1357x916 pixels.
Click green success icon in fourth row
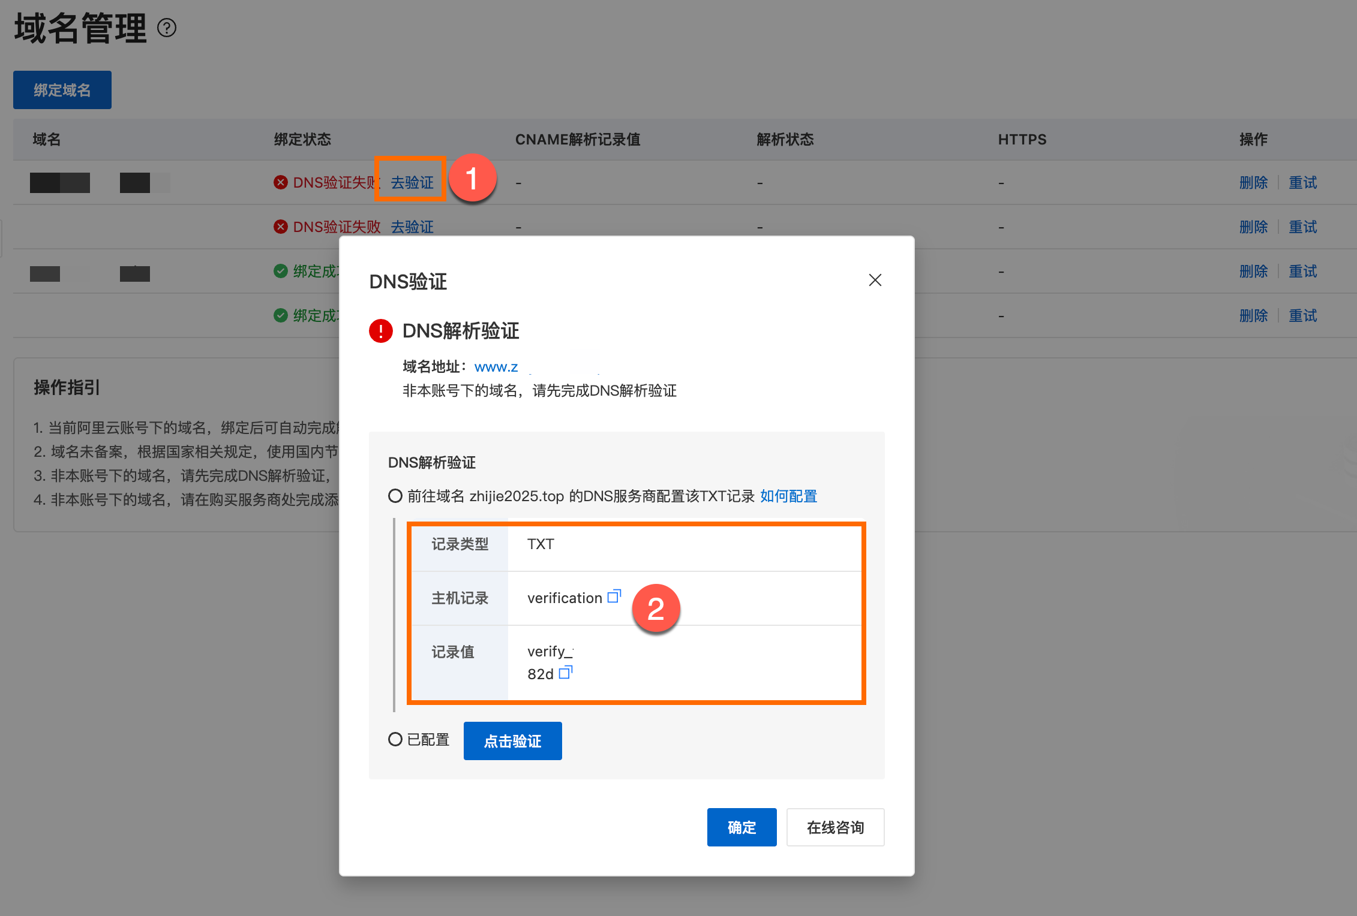click(x=280, y=315)
